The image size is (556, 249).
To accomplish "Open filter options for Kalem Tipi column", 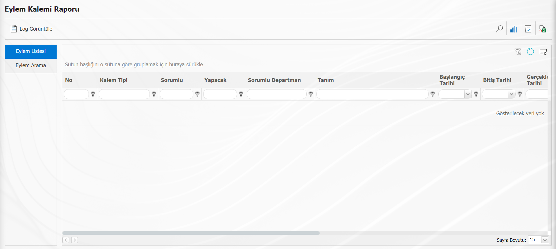I will pyautogui.click(x=154, y=94).
